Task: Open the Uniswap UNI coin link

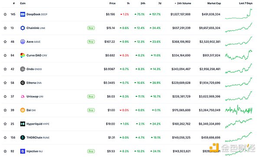Action: pyautogui.click(x=35, y=96)
